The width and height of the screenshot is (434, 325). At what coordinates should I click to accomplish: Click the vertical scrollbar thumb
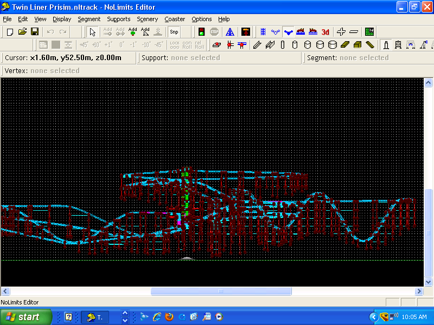point(428,233)
